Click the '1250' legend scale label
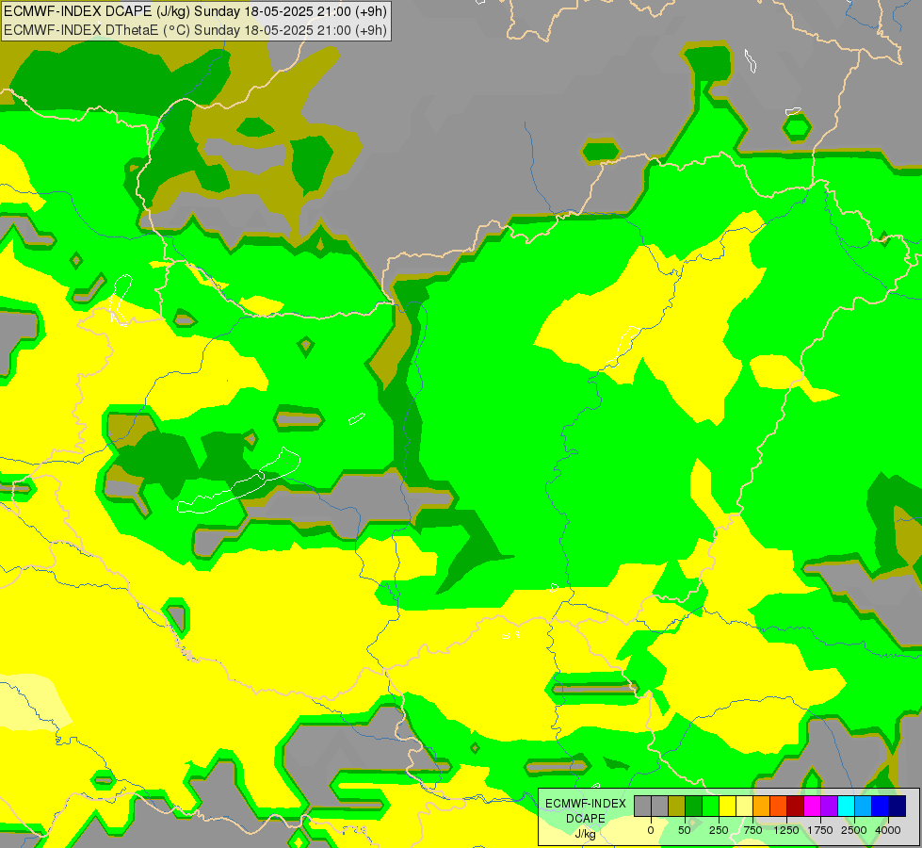This screenshot has width=922, height=848. (x=786, y=830)
